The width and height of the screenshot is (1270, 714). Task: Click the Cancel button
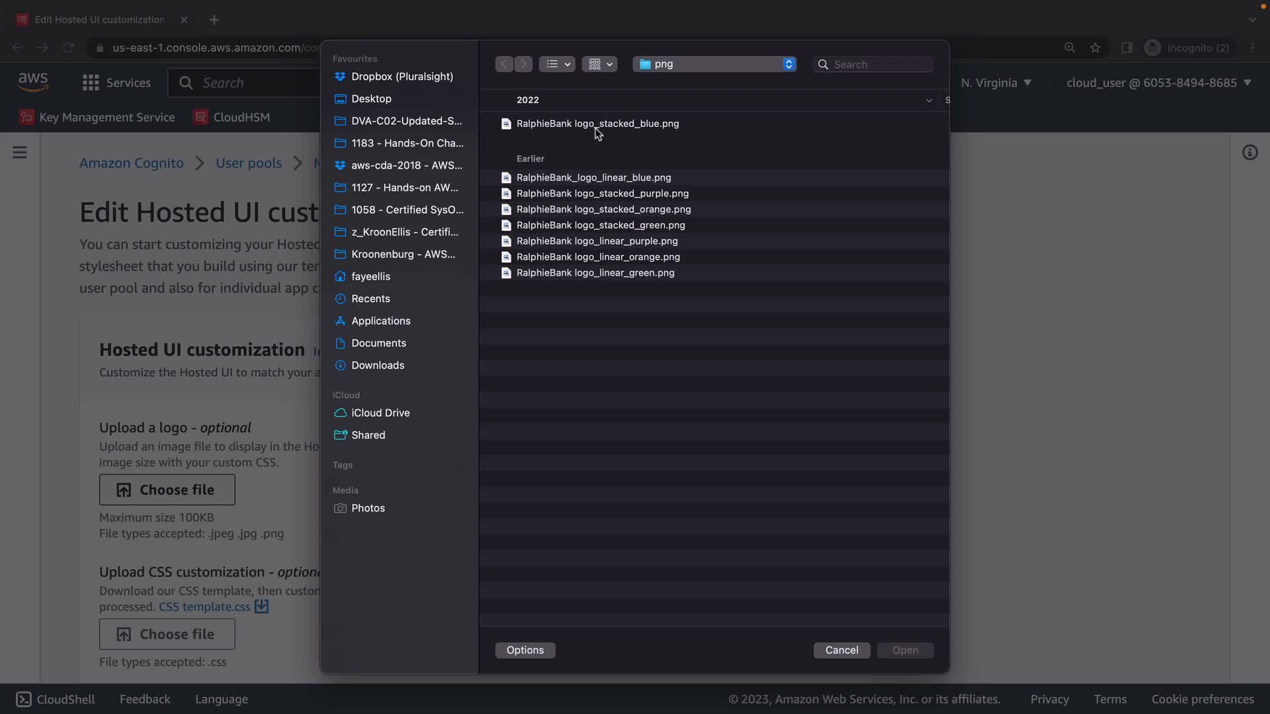[841, 650]
